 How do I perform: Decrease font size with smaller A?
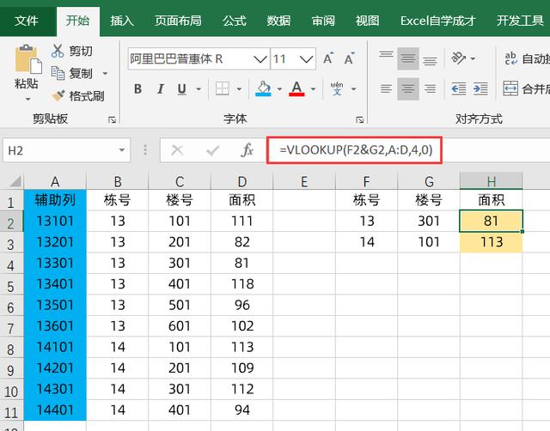[350, 58]
